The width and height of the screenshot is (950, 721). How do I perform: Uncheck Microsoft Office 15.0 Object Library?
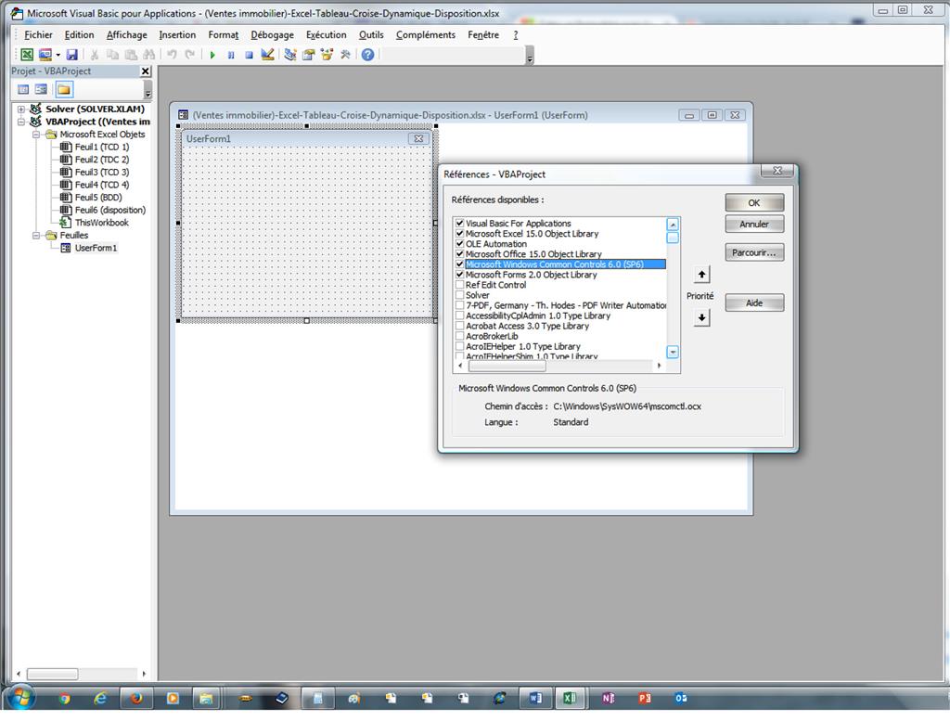460,254
